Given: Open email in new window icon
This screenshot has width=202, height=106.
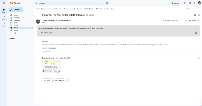Looking at the screenshot, I should click(x=199, y=15).
